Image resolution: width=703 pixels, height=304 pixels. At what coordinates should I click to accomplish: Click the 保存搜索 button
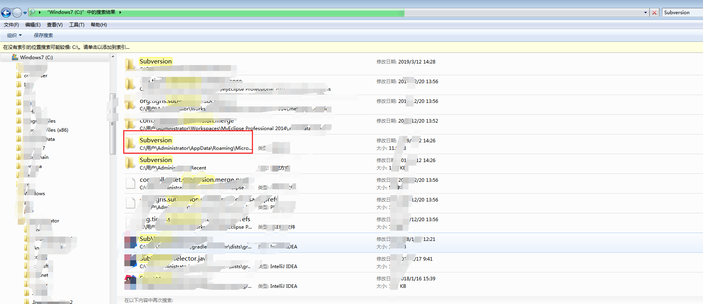coord(43,35)
